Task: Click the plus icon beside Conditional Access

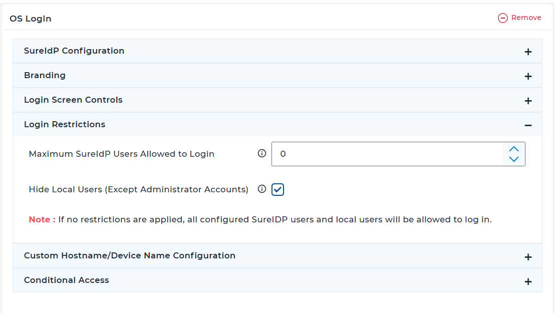Action: [527, 281]
